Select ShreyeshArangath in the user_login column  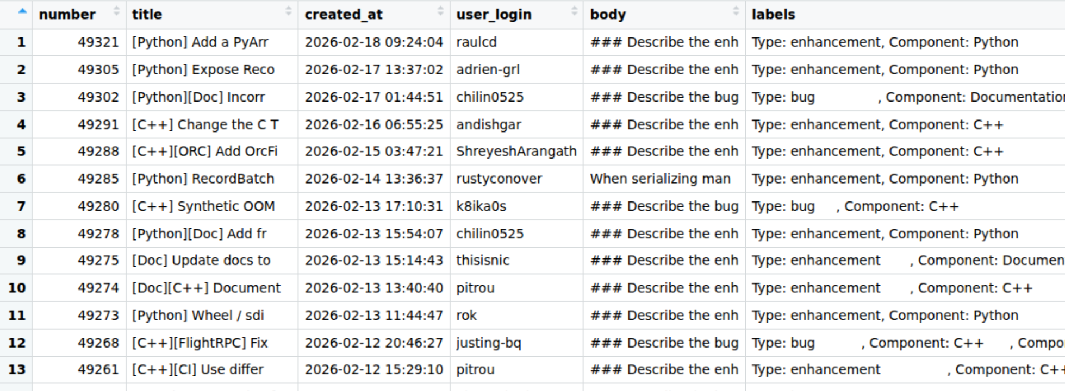point(516,152)
